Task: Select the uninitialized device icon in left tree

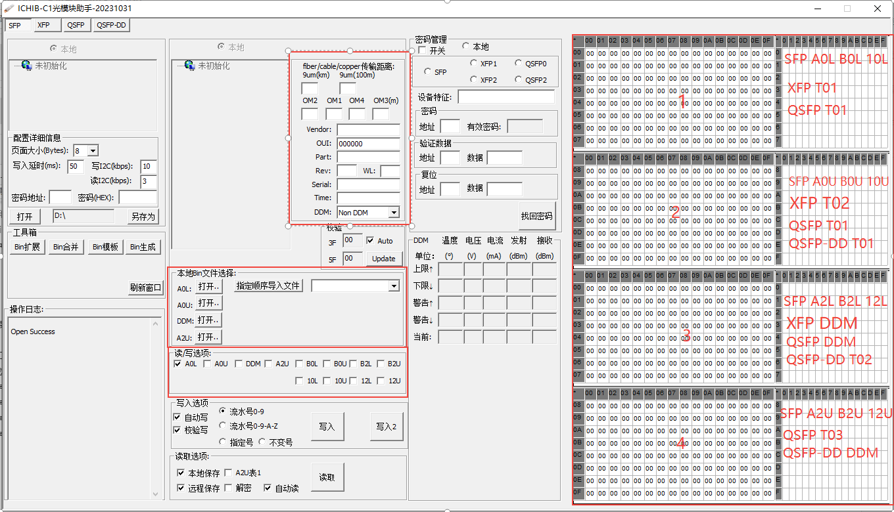Action: (26, 66)
